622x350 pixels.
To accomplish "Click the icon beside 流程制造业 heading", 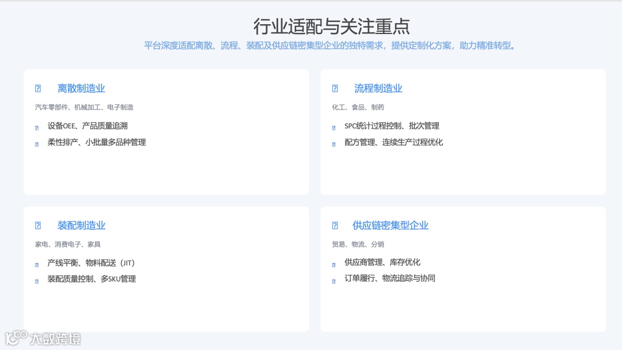I will click(335, 88).
